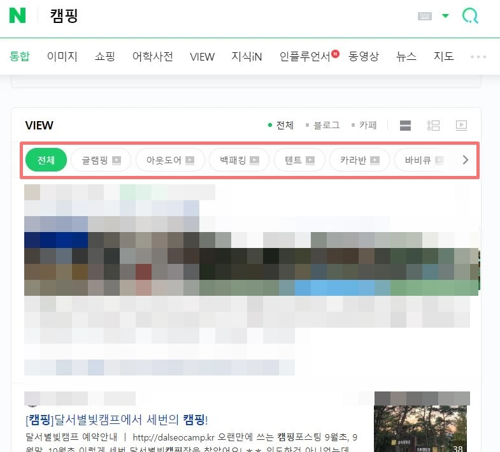Click the green 전체 keyword chip

(x=46, y=160)
